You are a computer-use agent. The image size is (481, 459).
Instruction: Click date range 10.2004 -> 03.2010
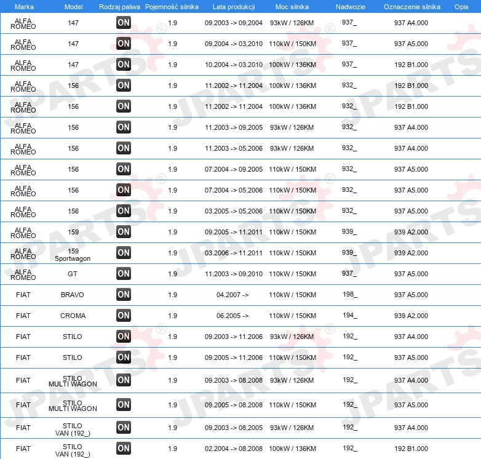coord(234,65)
